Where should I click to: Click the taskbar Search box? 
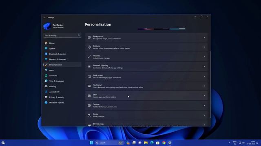point(109,143)
